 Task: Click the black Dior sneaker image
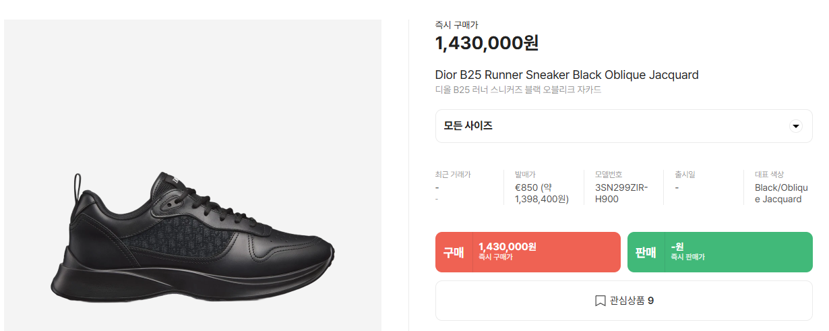(x=193, y=236)
